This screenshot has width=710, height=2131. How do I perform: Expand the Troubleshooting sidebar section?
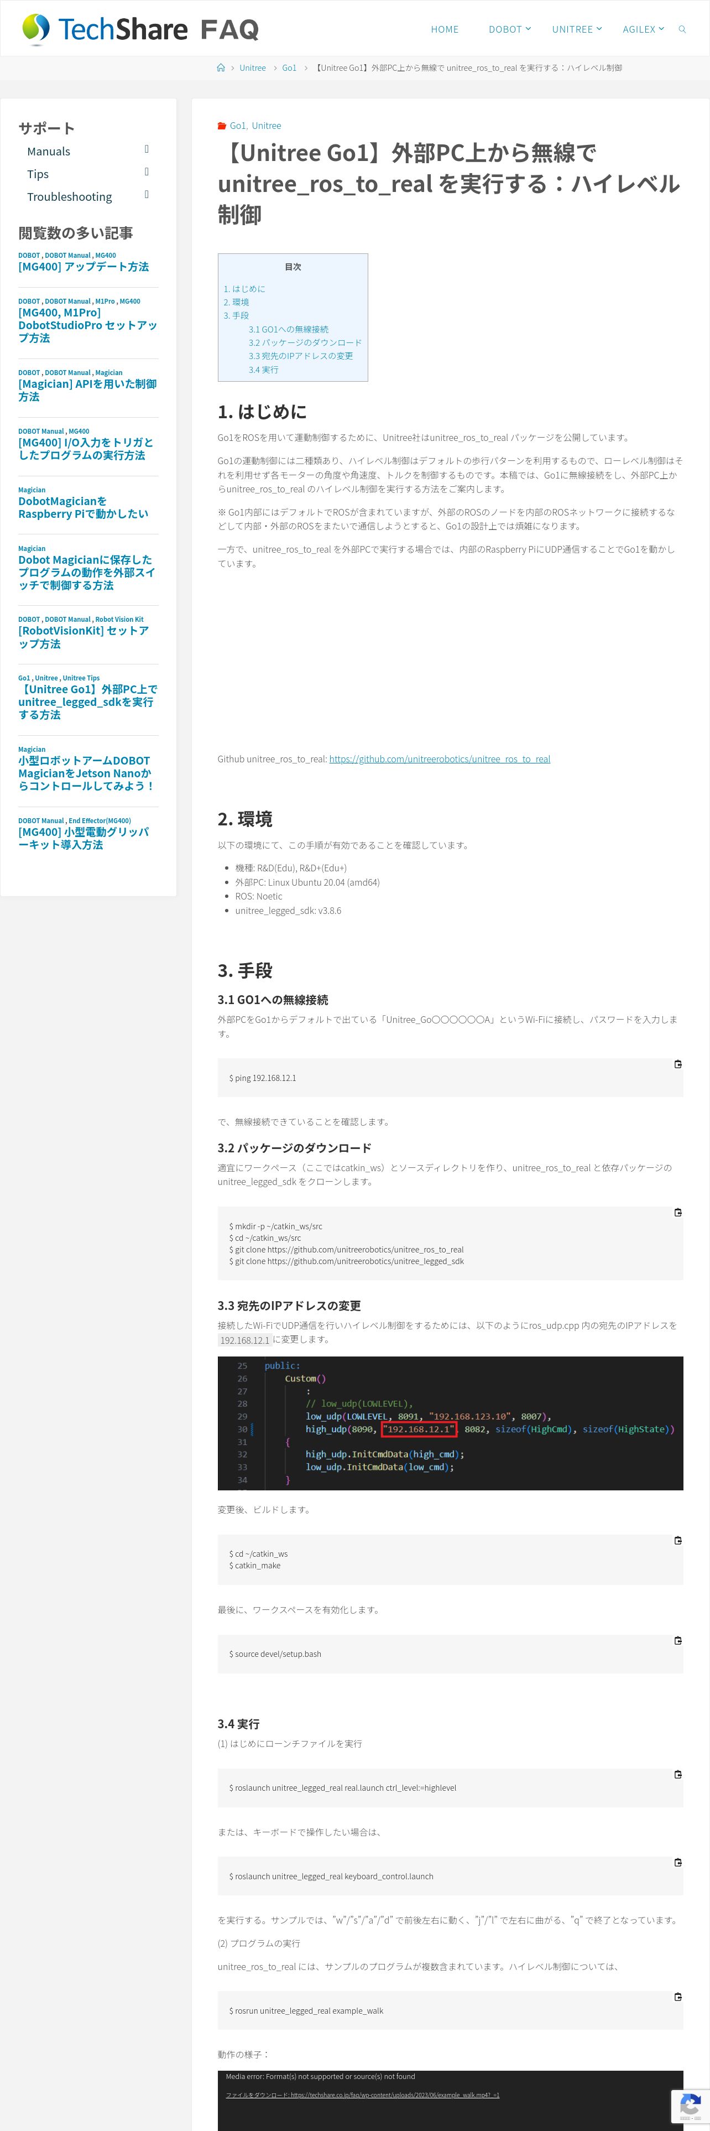coord(147,194)
